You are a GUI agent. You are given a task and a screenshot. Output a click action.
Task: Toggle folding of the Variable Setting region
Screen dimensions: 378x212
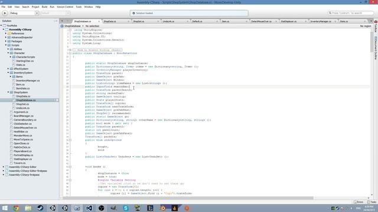[x=70, y=180]
